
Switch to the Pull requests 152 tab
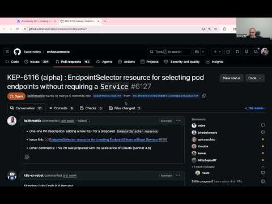[x=73, y=62]
